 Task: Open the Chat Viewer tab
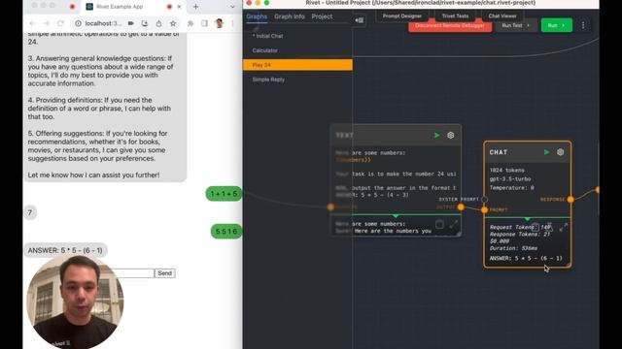pyautogui.click(x=502, y=16)
